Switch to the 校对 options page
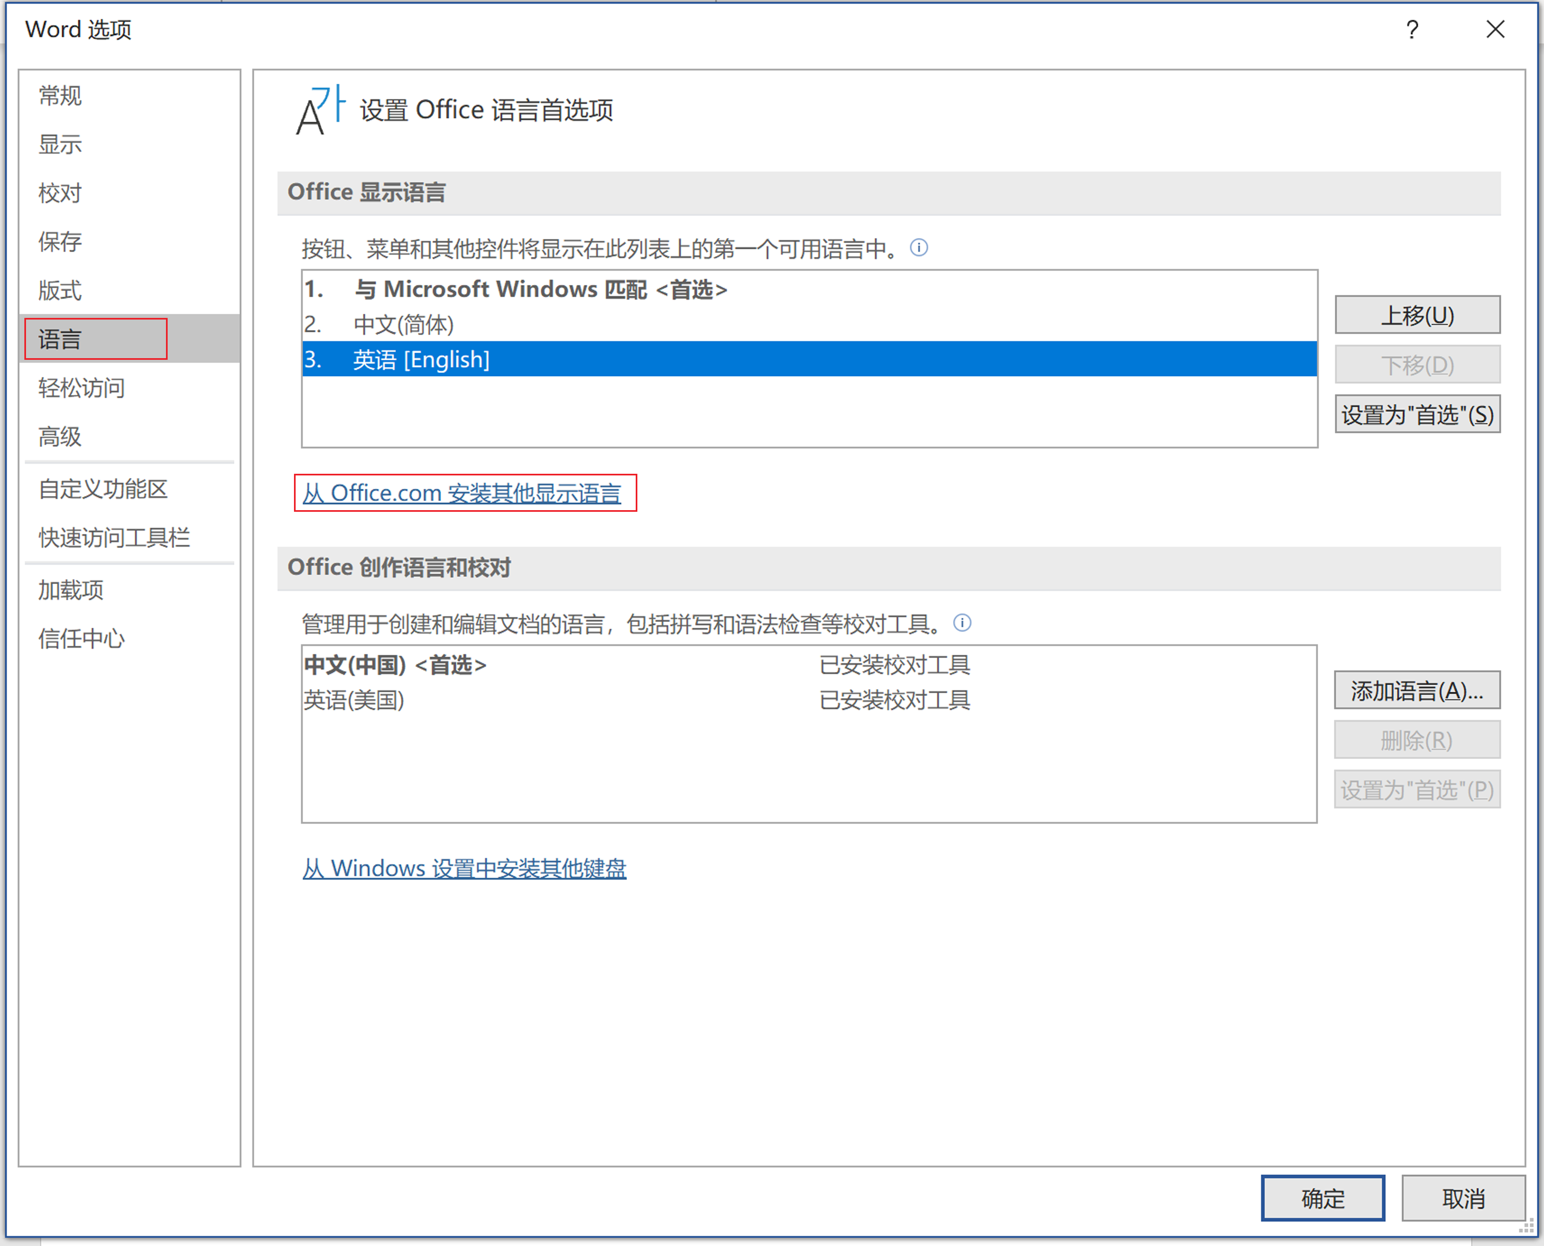The height and width of the screenshot is (1246, 1544). (x=60, y=193)
